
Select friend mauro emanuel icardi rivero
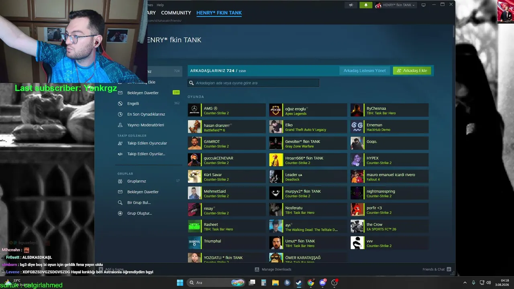coord(390,177)
